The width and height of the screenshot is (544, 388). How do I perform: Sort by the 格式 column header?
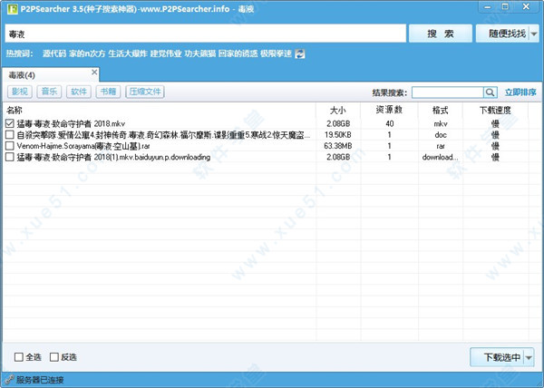click(x=441, y=111)
